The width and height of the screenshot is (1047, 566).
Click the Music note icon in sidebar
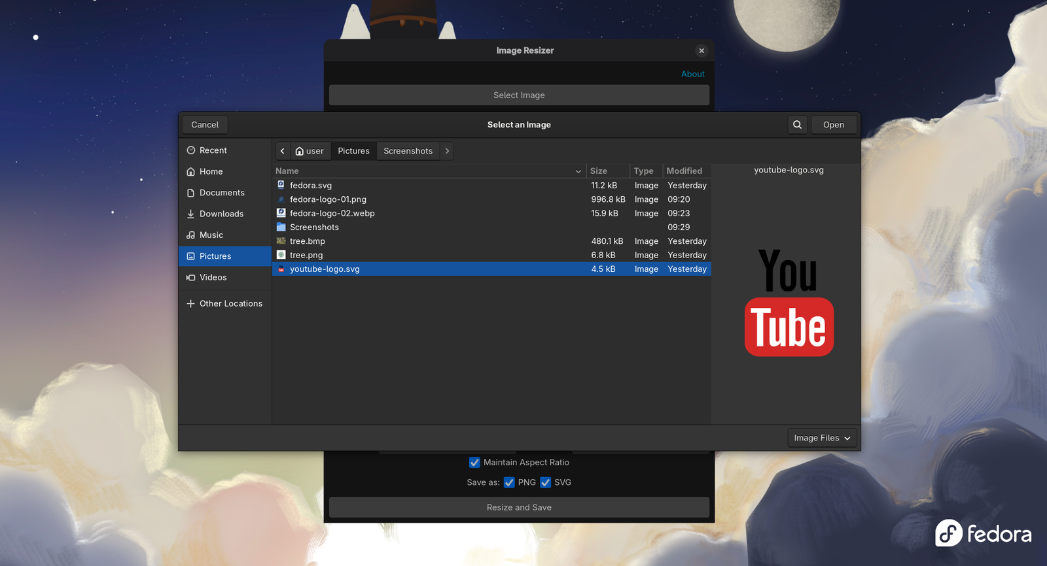[x=191, y=235]
